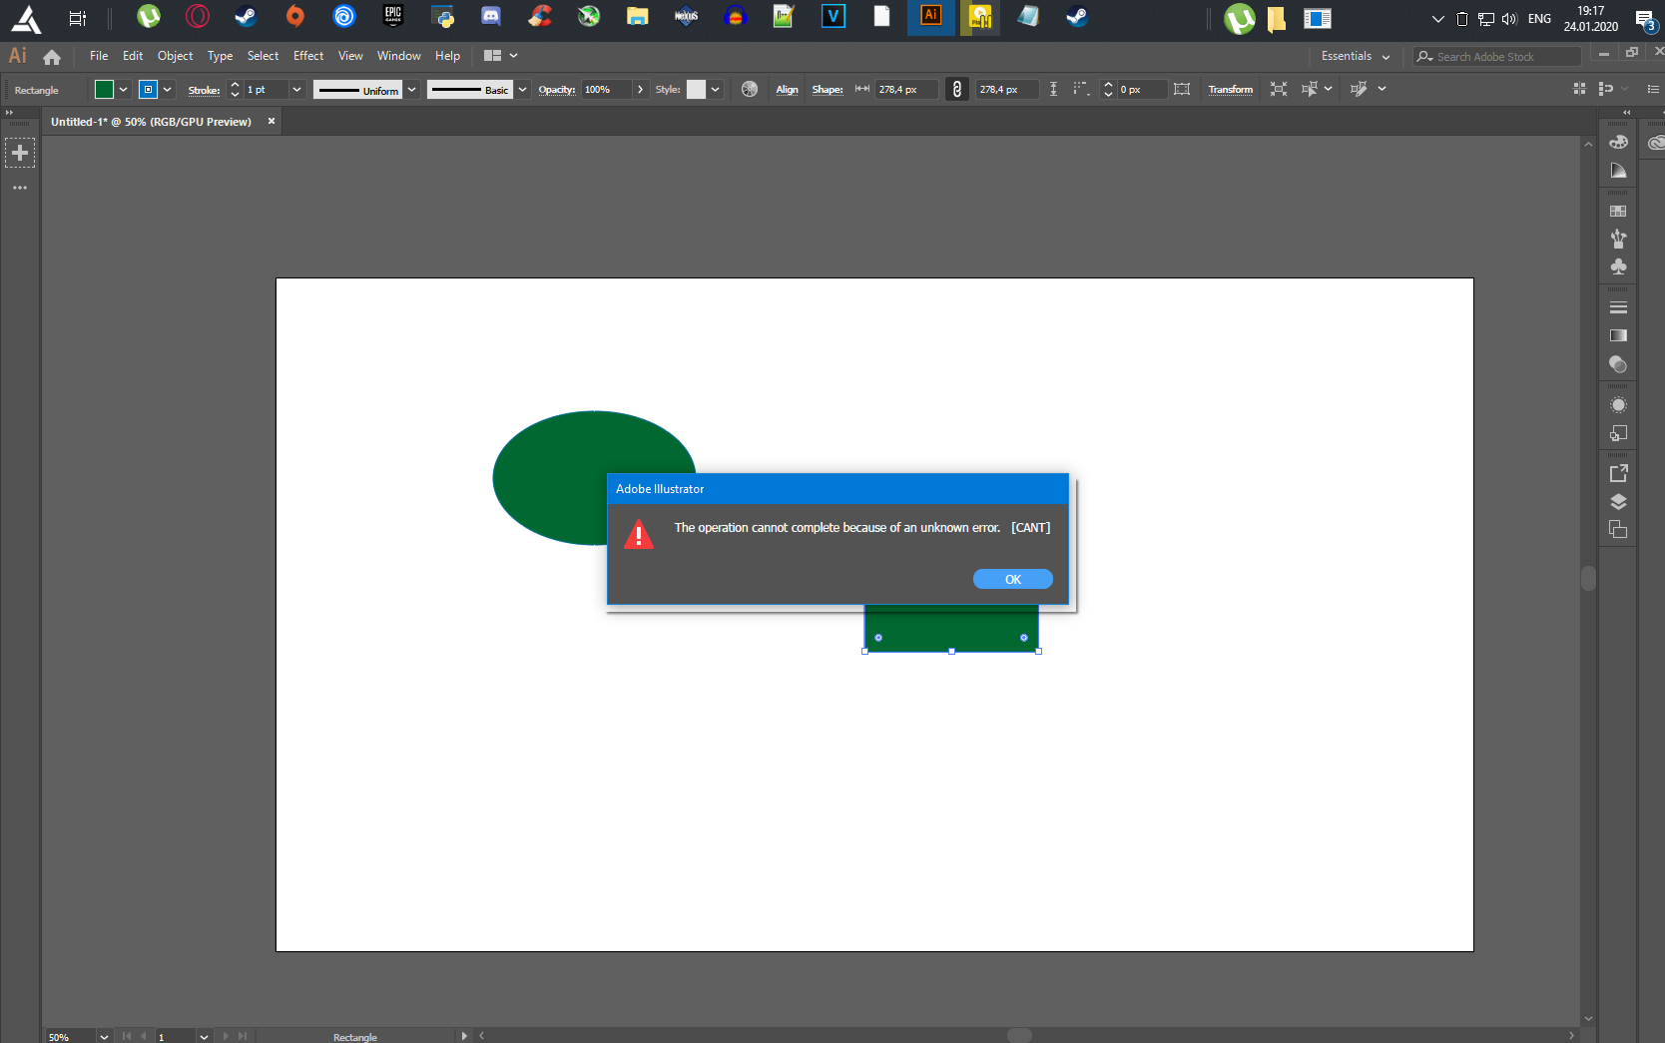Open the stroke weight dropdown

coord(296,89)
